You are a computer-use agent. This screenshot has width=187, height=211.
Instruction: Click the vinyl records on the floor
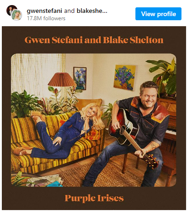[x=45, y=181]
